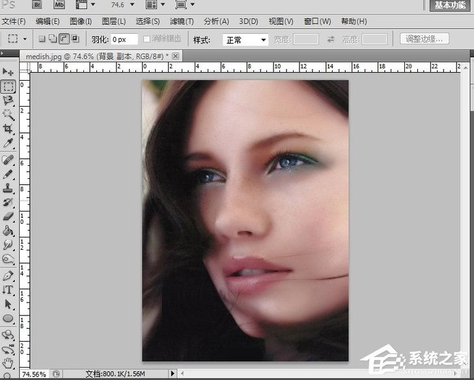The image size is (474, 380).
Task: Select the History Brush tool
Action: pyautogui.click(x=8, y=202)
